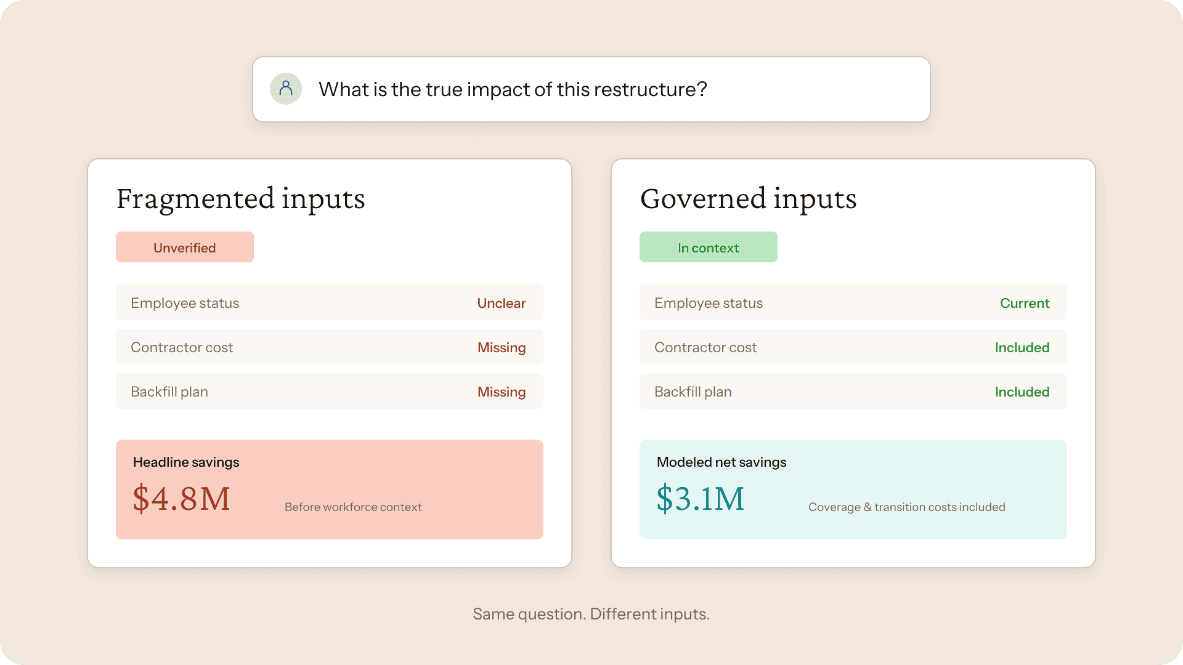Click Contractor cost label under Governed inputs
This screenshot has width=1183, height=665.
(705, 347)
